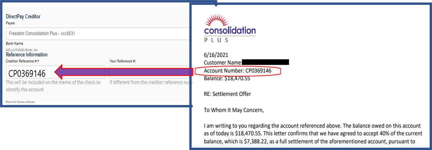Click the Balance: $18,470.55 line

point(227,78)
